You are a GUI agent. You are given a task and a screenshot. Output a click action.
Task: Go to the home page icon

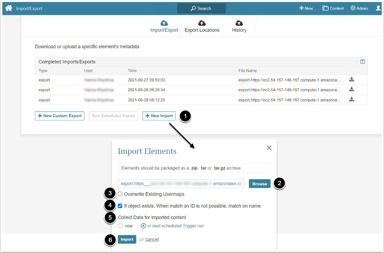[x=9, y=8]
